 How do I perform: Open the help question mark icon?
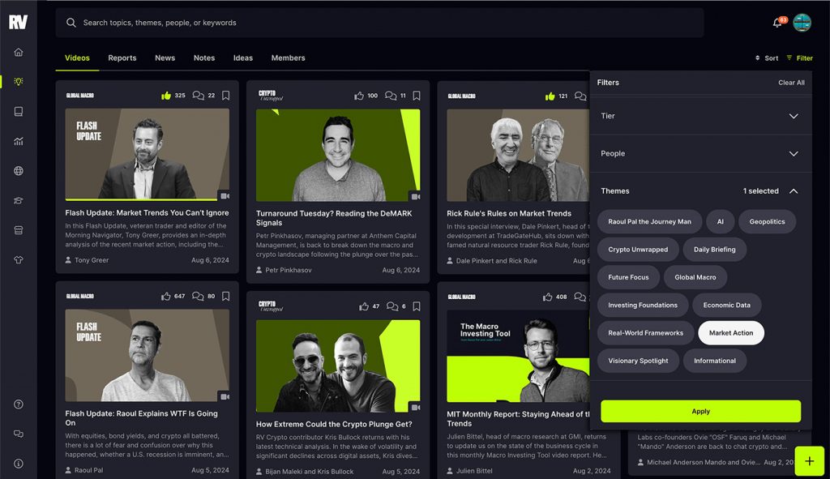tap(19, 404)
